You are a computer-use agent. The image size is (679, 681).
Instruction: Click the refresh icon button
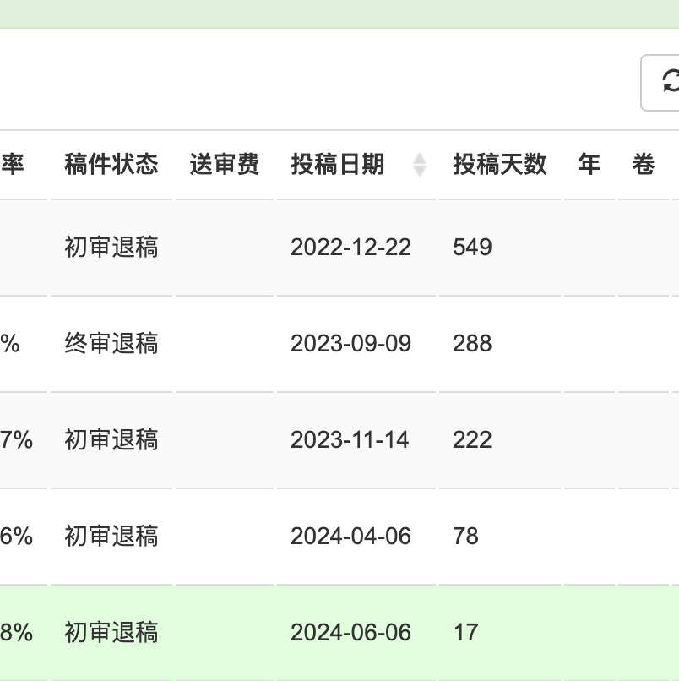point(660,83)
